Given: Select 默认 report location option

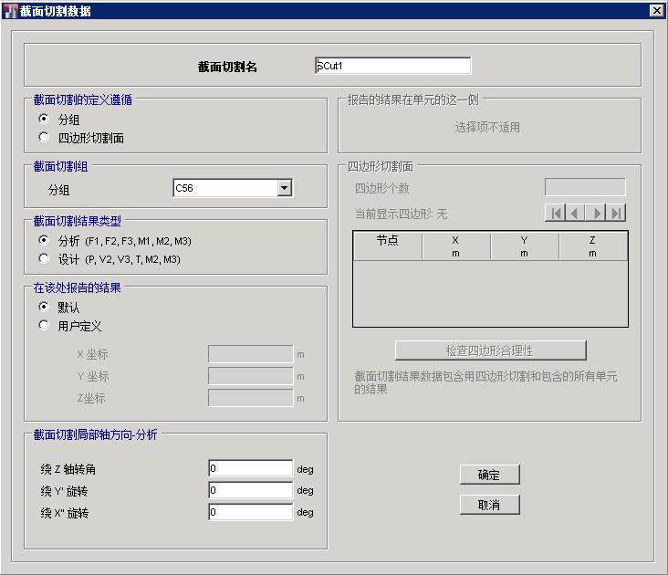Looking at the screenshot, I should pos(44,307).
